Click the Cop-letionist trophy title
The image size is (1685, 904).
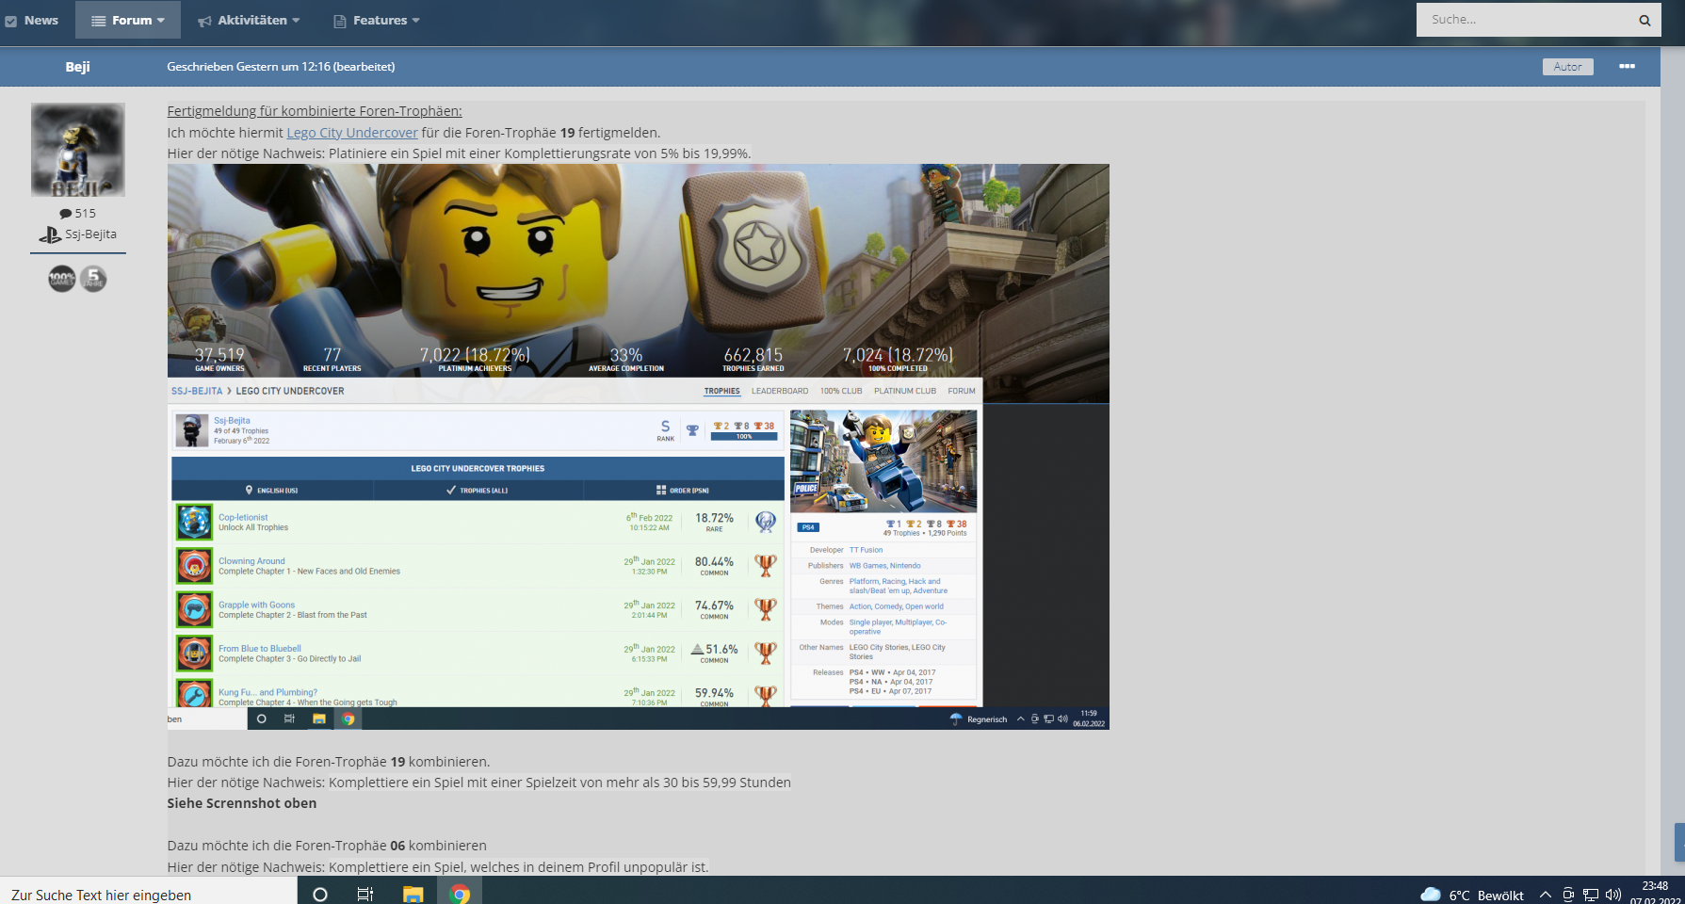[x=243, y=517]
